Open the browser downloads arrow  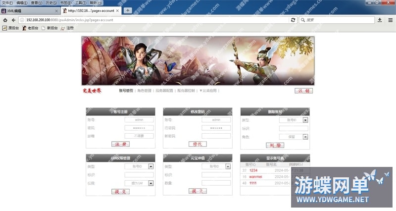point(380,20)
